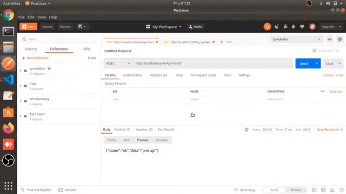346x194 pixels.
Task: Launch Firefox from the dock
Action: 9,128
